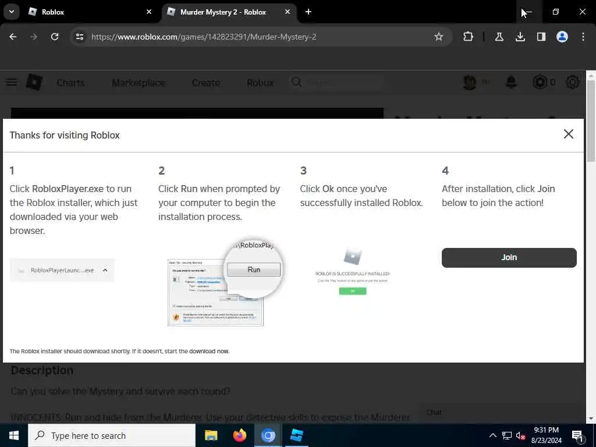The width and height of the screenshot is (596, 447).
Task: Open the Robux menu item
Action: [260, 83]
